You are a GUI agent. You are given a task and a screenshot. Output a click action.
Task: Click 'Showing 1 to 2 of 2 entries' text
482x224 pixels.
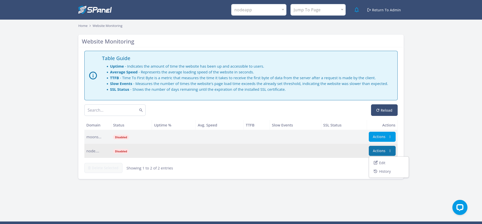150,168
